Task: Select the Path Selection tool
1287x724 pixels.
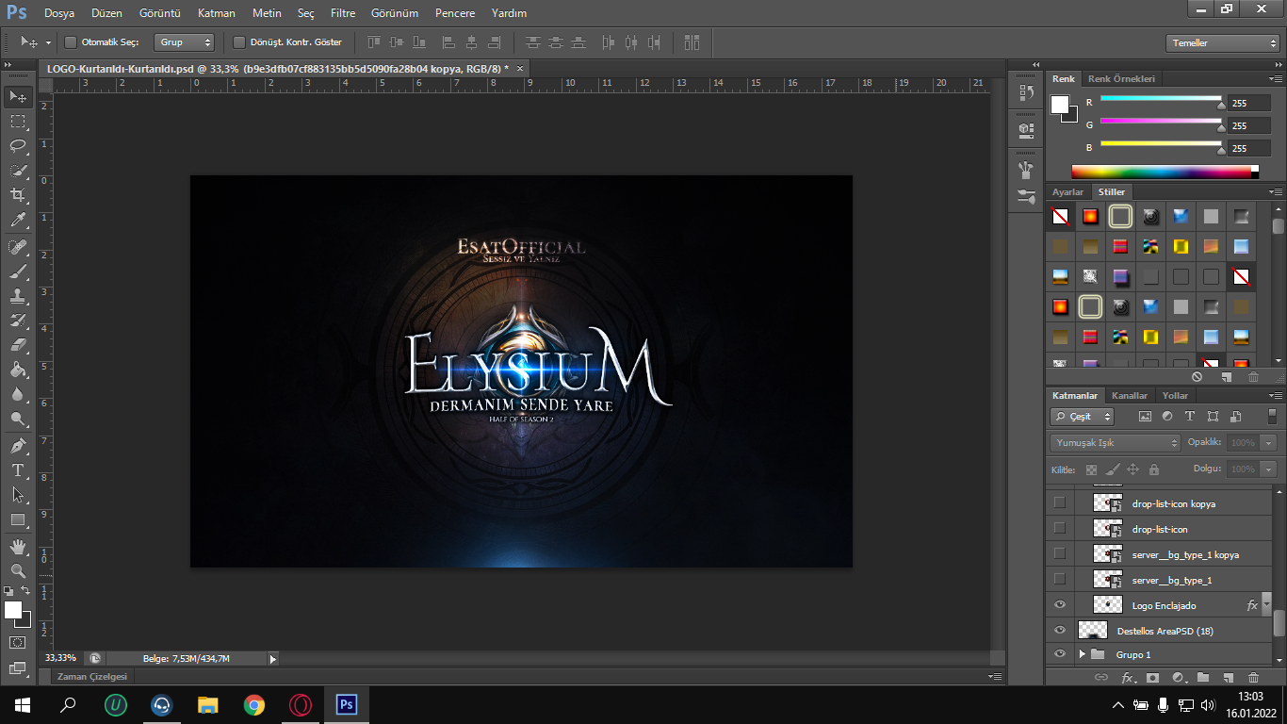Action: [x=18, y=494]
